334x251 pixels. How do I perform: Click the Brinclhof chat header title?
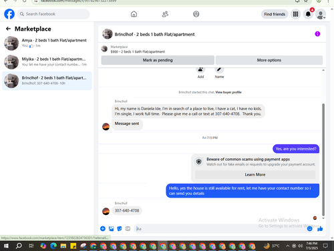pos(154,34)
